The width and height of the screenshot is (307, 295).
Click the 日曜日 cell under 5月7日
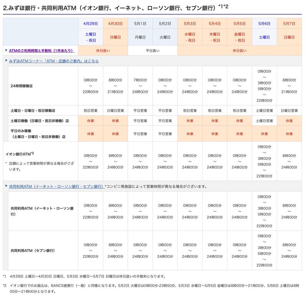point(289,37)
